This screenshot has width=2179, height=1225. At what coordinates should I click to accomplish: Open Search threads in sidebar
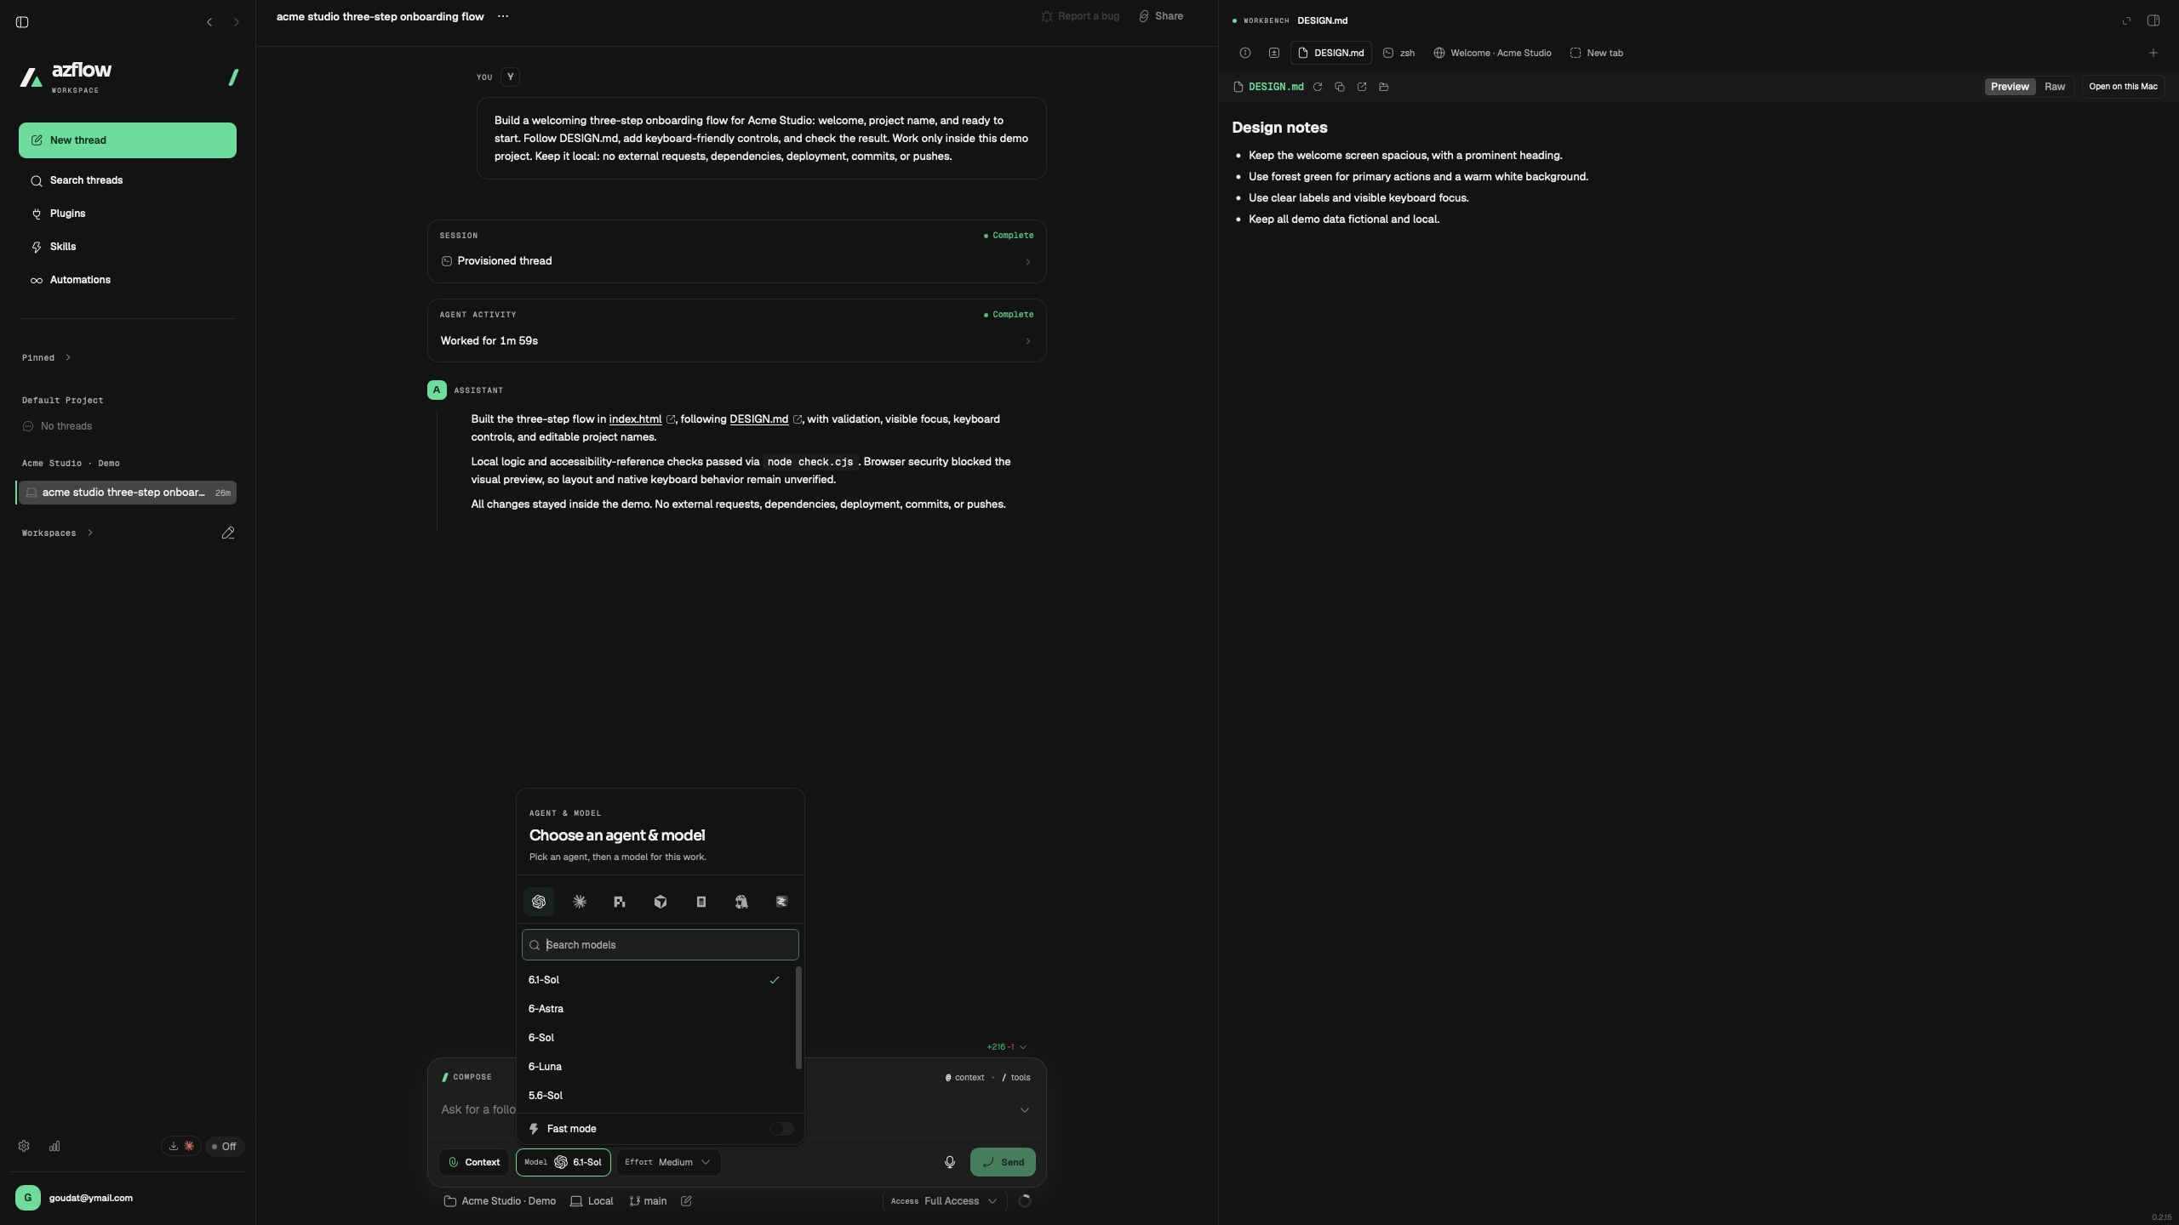point(128,180)
